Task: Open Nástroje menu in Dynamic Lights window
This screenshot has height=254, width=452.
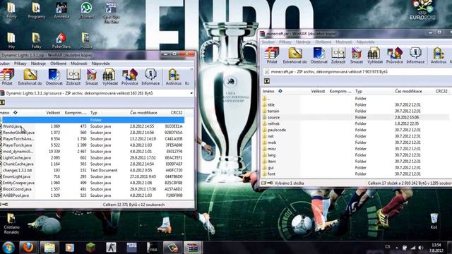Action: [x=38, y=64]
